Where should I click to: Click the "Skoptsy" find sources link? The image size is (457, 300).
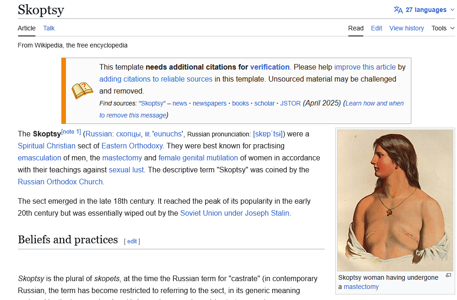[152, 103]
